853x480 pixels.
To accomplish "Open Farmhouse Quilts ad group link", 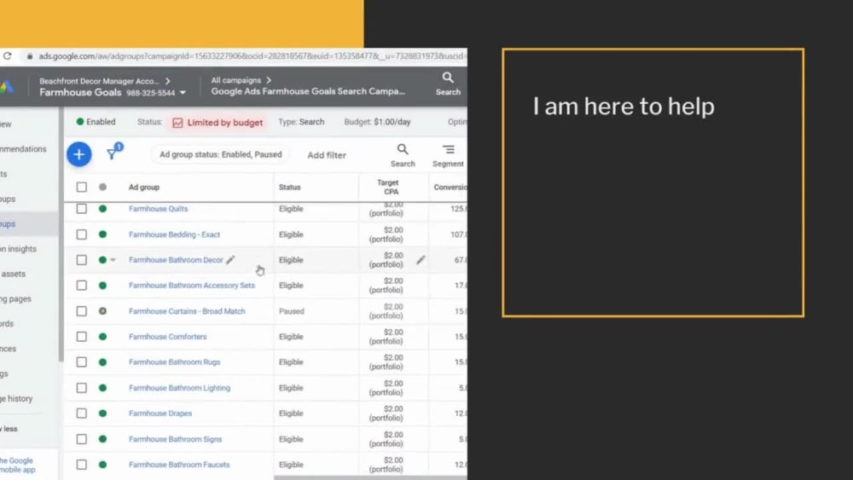I will click(x=159, y=209).
